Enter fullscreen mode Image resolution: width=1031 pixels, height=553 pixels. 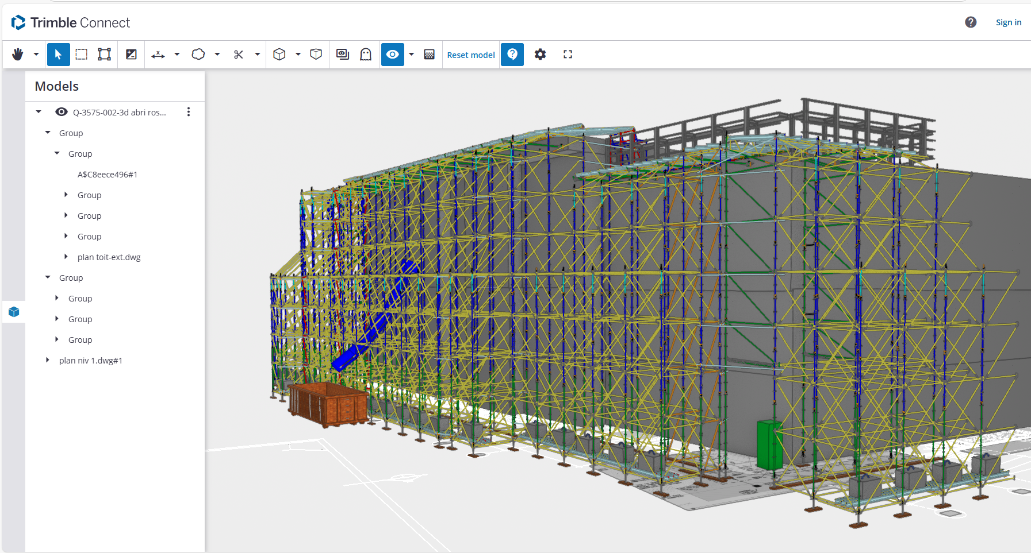pyautogui.click(x=568, y=55)
